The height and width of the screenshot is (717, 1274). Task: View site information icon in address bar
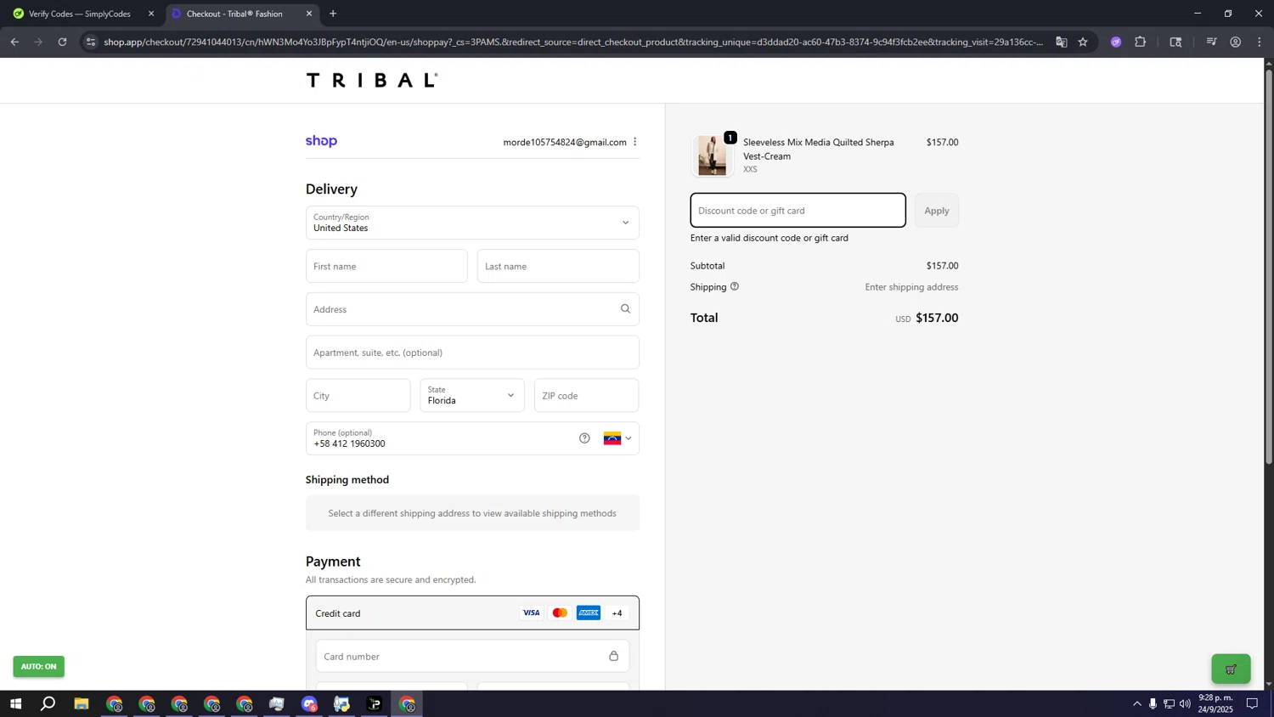[x=91, y=42]
